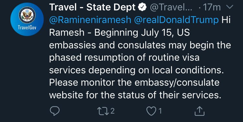Screen dimensions: 243x122
Task: Open @realDonaldTrump mention link
Action: 176,20
